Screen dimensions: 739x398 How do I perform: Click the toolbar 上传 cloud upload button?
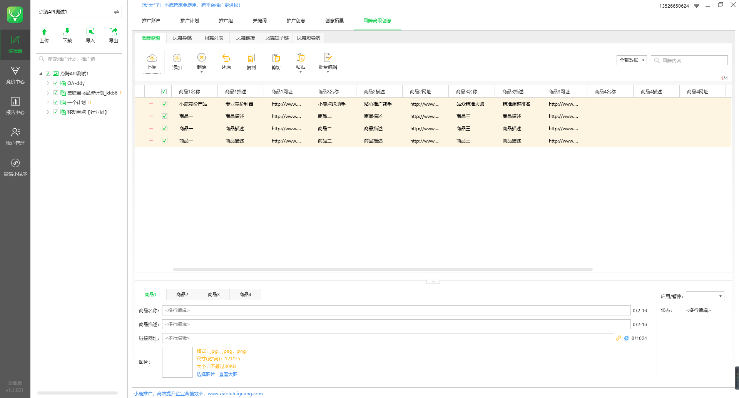tap(152, 62)
